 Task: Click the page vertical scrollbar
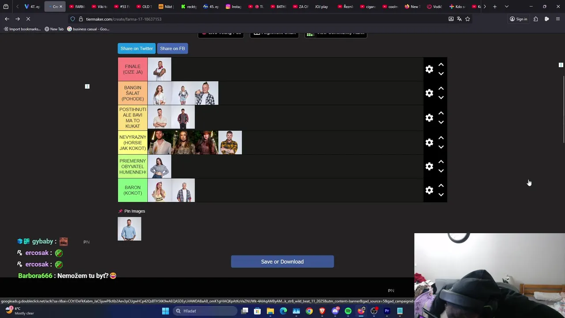point(563,110)
